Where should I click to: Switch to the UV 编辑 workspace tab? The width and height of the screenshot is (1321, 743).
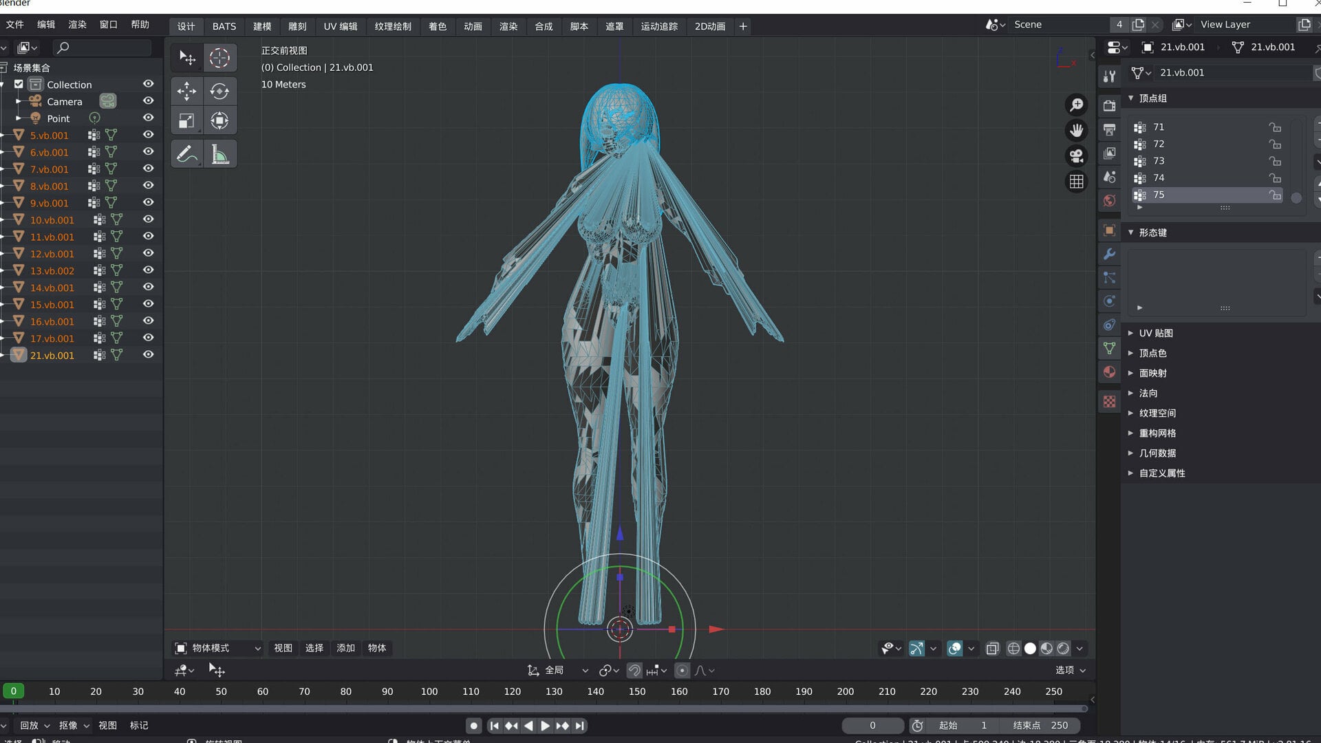coord(340,26)
